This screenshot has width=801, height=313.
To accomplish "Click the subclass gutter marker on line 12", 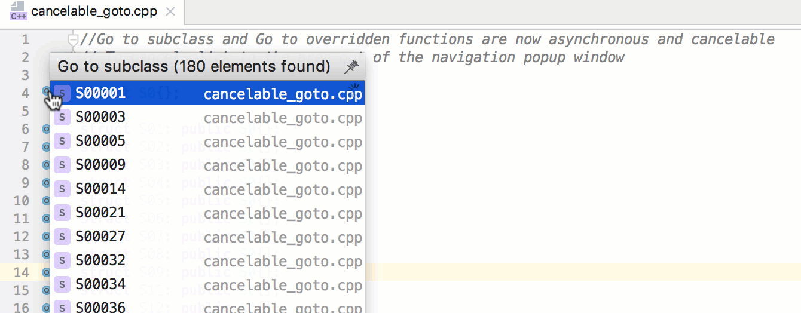I will click(x=46, y=236).
